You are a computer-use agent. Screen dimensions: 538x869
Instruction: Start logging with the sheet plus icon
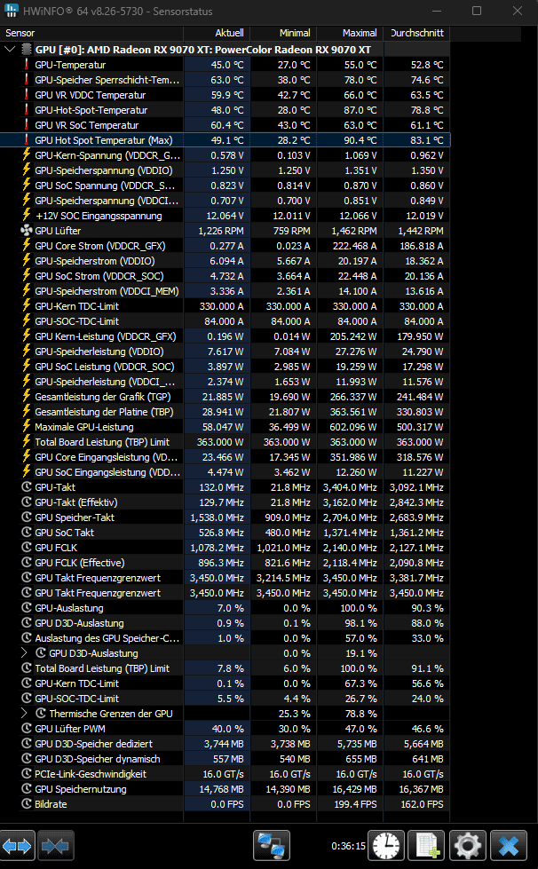(x=427, y=846)
